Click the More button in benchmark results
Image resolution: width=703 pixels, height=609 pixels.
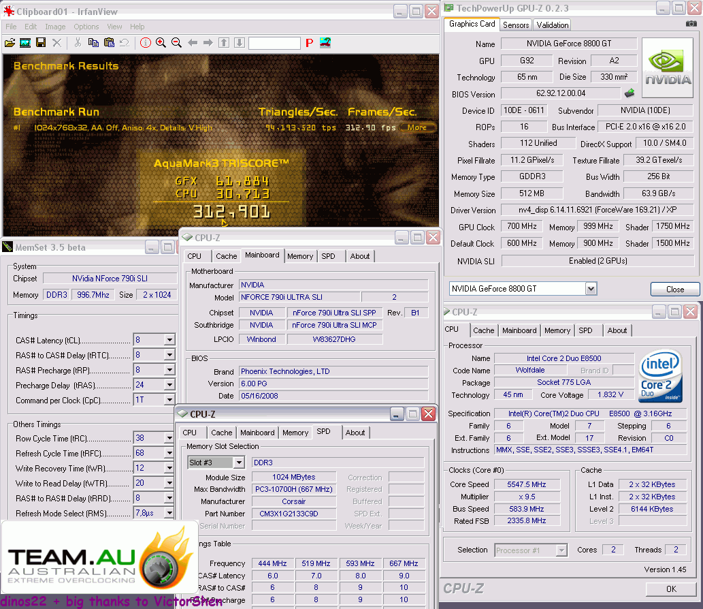coord(417,127)
